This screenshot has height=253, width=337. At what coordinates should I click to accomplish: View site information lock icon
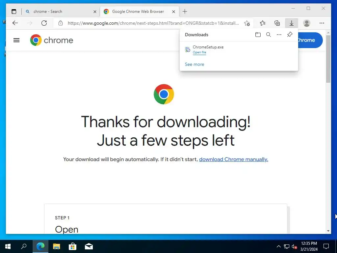(x=61, y=23)
